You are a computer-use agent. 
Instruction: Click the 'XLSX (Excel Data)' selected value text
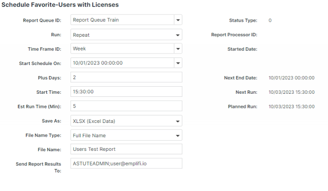[95, 121]
